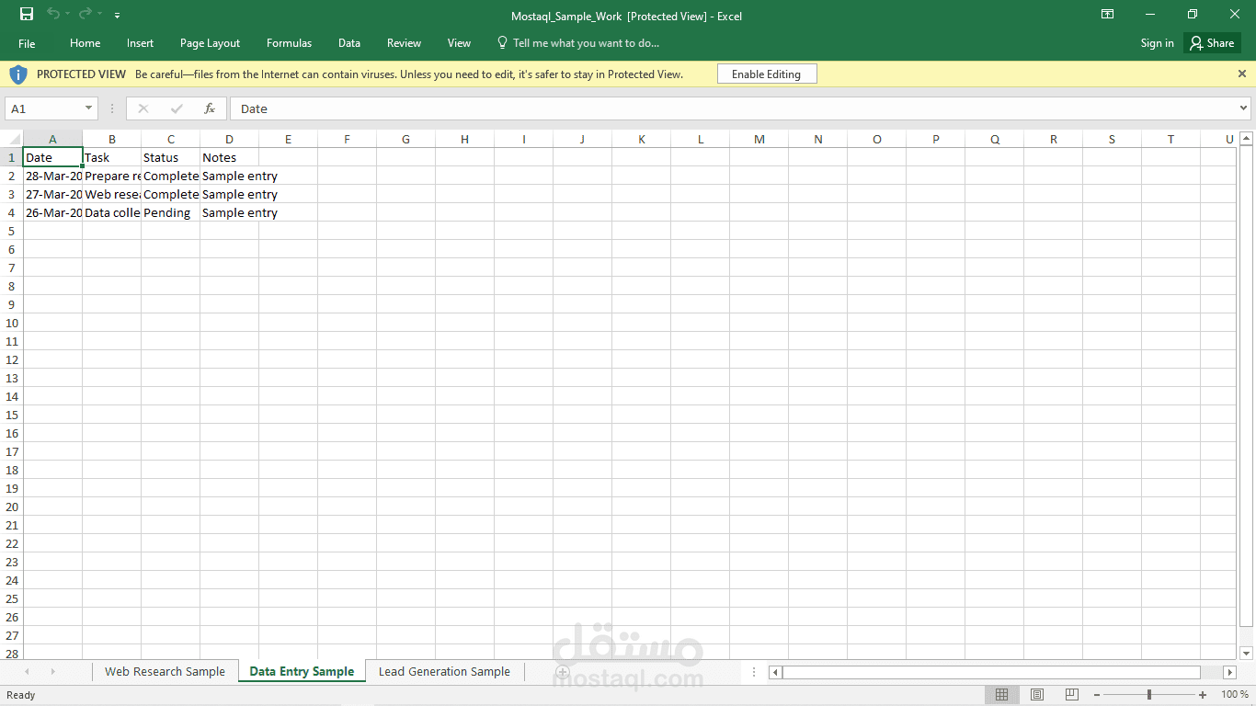Image resolution: width=1256 pixels, height=706 pixels.
Task: Click next sheet navigation arrow
Action: point(52,672)
